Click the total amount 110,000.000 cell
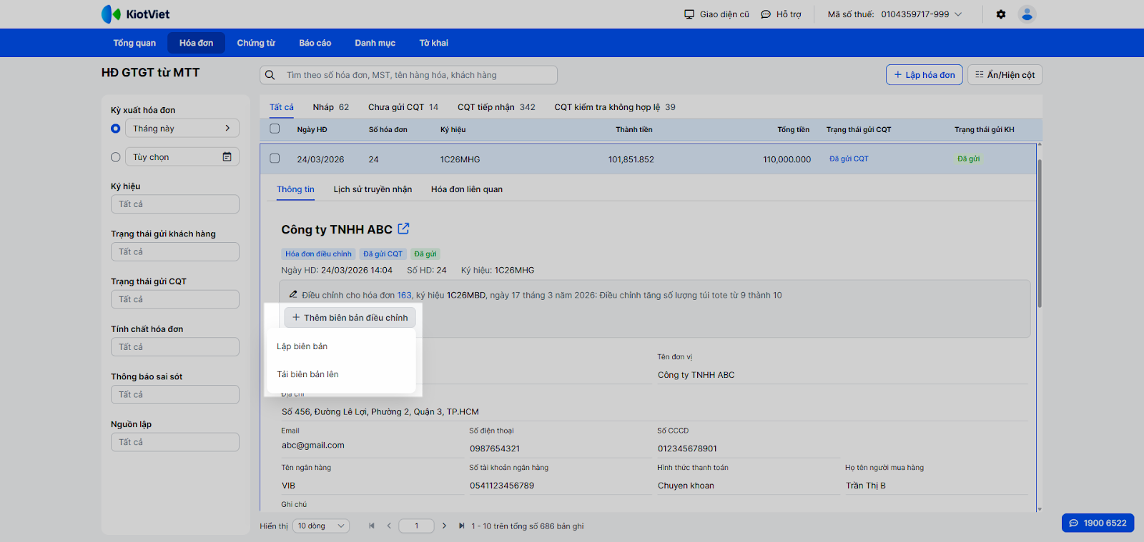 [x=787, y=159]
